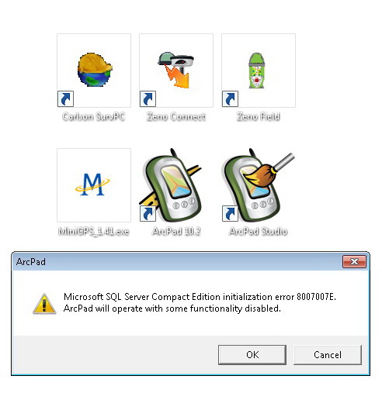
Task: Select the ArcPad 10.2 text label
Action: 176,231
